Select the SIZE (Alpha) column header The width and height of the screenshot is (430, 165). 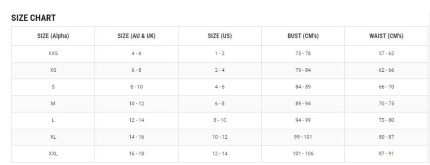(x=53, y=36)
